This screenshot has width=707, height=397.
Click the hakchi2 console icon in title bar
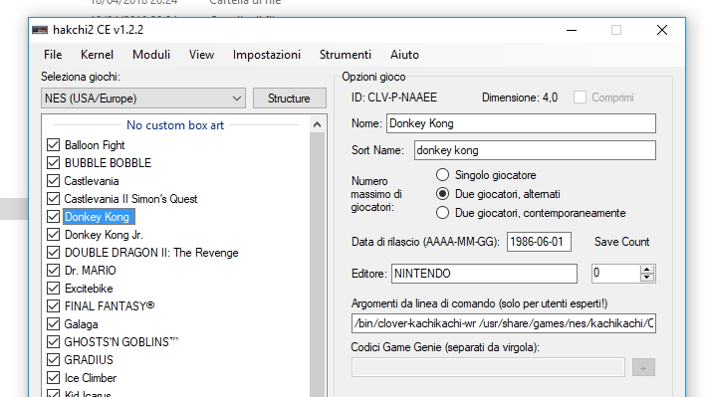pos(40,30)
